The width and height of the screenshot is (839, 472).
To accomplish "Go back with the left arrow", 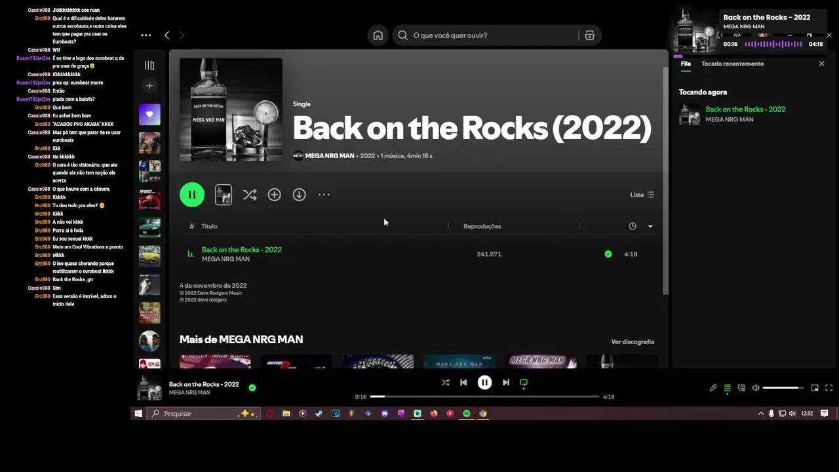I will 167,35.
